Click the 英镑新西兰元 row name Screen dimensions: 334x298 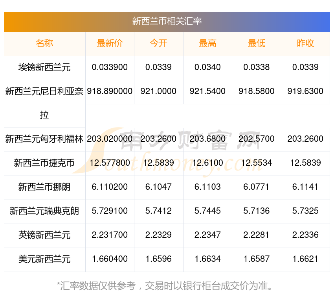coord(44,235)
